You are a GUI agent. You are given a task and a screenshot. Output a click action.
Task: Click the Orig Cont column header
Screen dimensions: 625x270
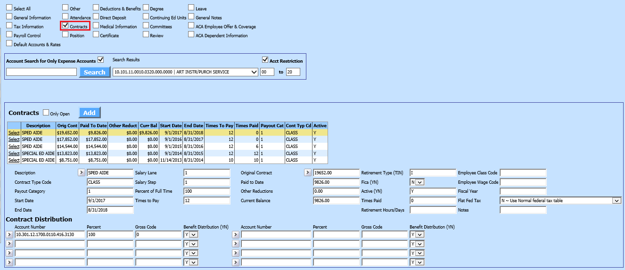(67, 126)
